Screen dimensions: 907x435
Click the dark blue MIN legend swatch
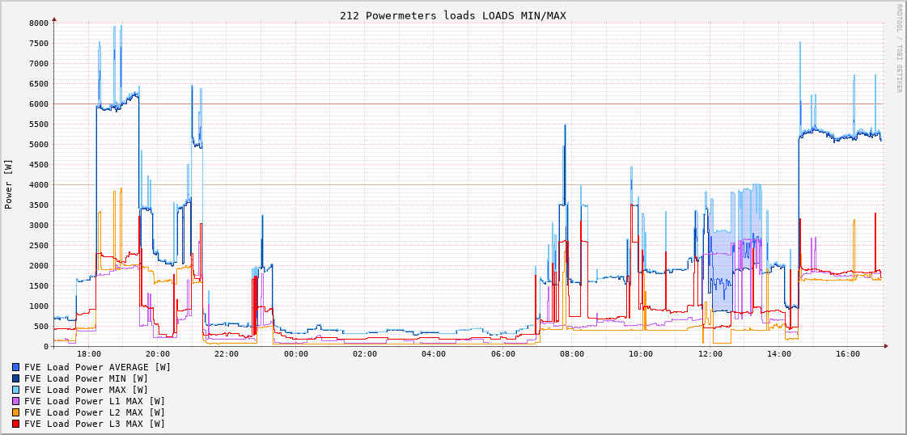[15, 378]
